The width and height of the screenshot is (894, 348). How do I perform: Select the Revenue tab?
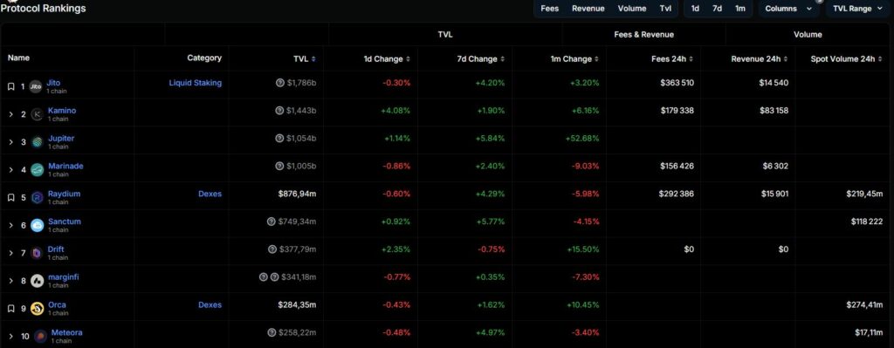point(588,9)
